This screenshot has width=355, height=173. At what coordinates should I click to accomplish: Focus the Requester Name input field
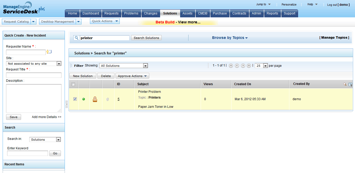(x=26, y=52)
